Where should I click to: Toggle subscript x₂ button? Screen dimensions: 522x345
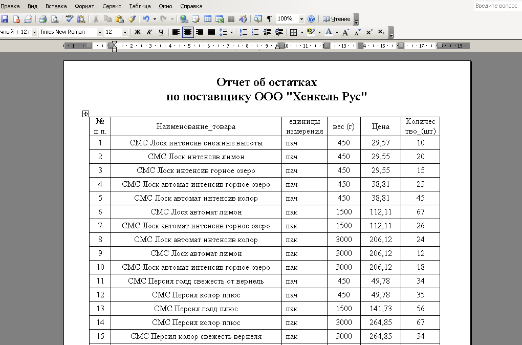point(381,32)
